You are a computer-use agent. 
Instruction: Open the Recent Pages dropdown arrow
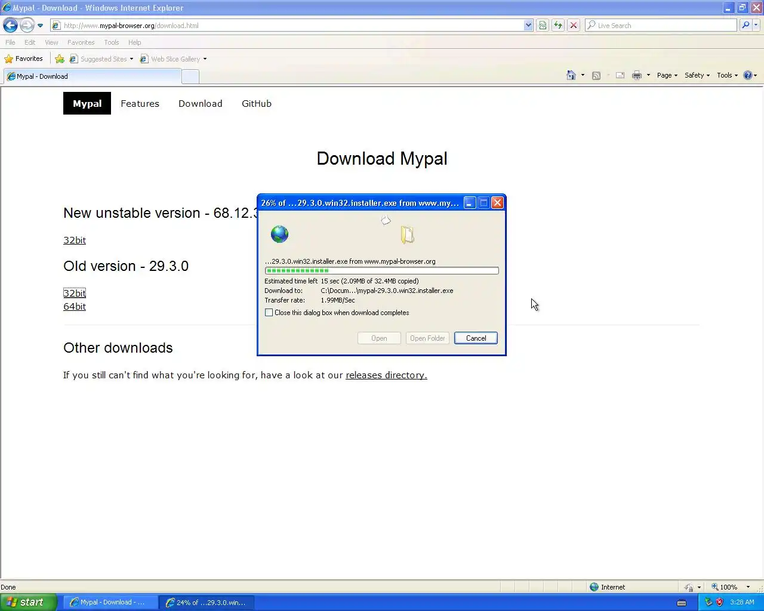click(x=40, y=26)
